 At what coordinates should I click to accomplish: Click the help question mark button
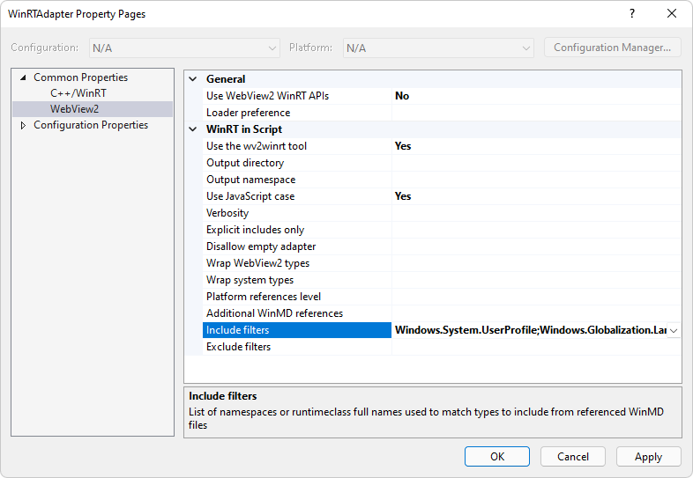tap(632, 14)
